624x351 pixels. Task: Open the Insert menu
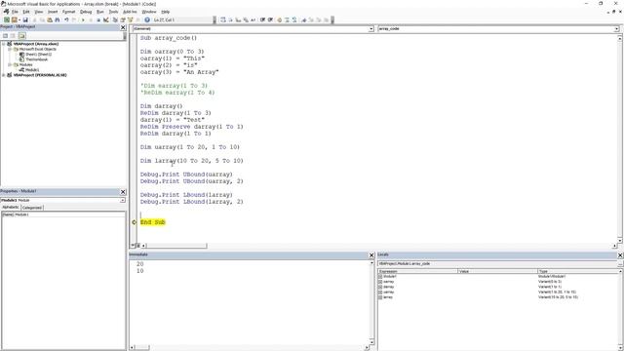[x=53, y=12]
